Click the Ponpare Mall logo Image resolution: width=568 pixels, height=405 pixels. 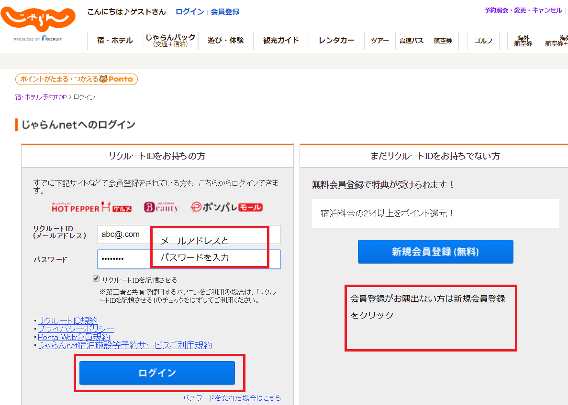click(227, 207)
